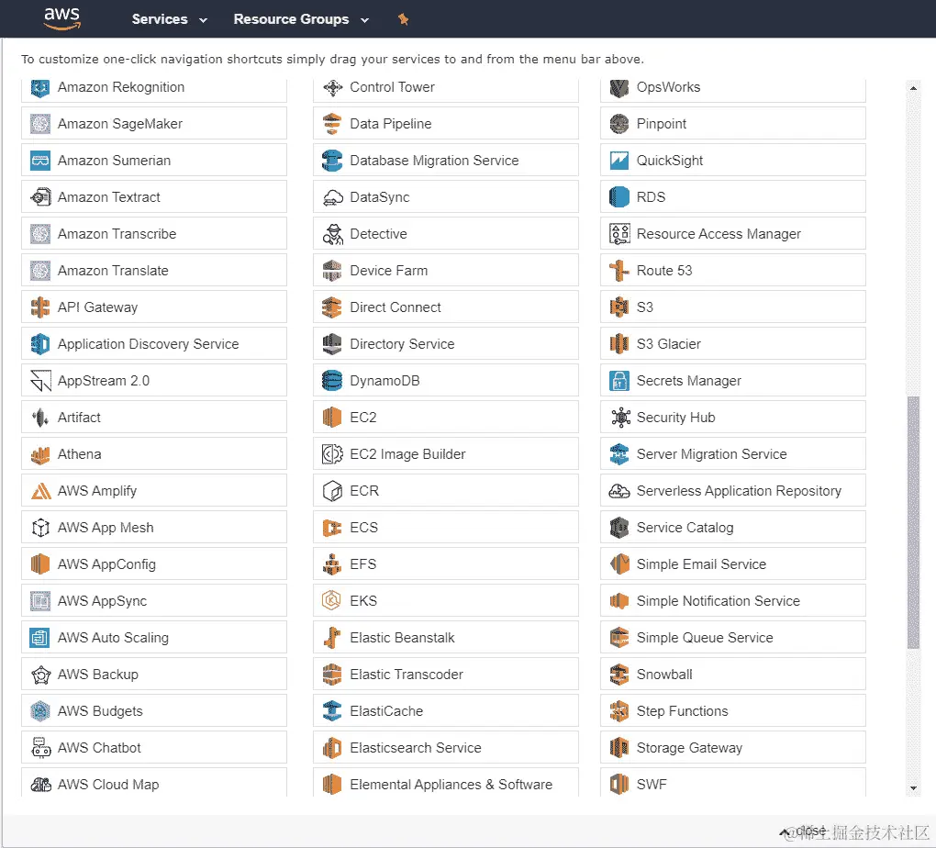Click the Amazon Sumerian headset icon
The image size is (936, 848).
point(40,161)
